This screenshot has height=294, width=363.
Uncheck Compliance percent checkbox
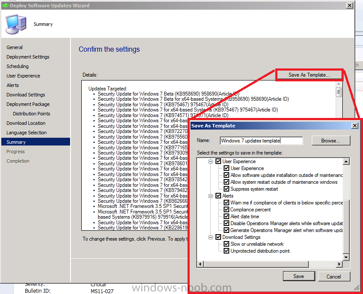226,210
